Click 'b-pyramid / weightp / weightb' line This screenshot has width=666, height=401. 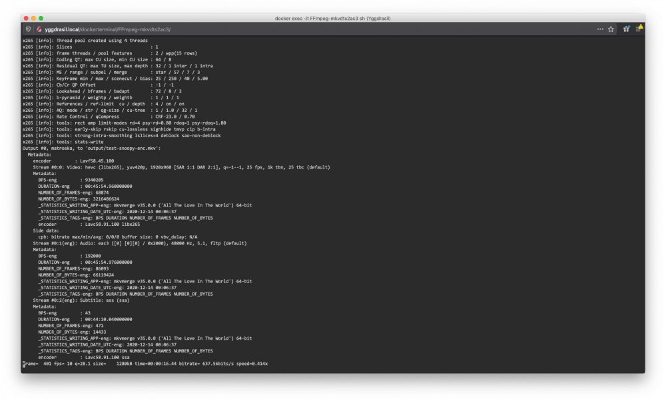[101, 98]
